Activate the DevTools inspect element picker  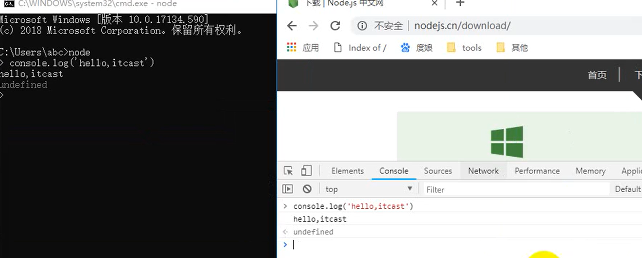(x=288, y=171)
